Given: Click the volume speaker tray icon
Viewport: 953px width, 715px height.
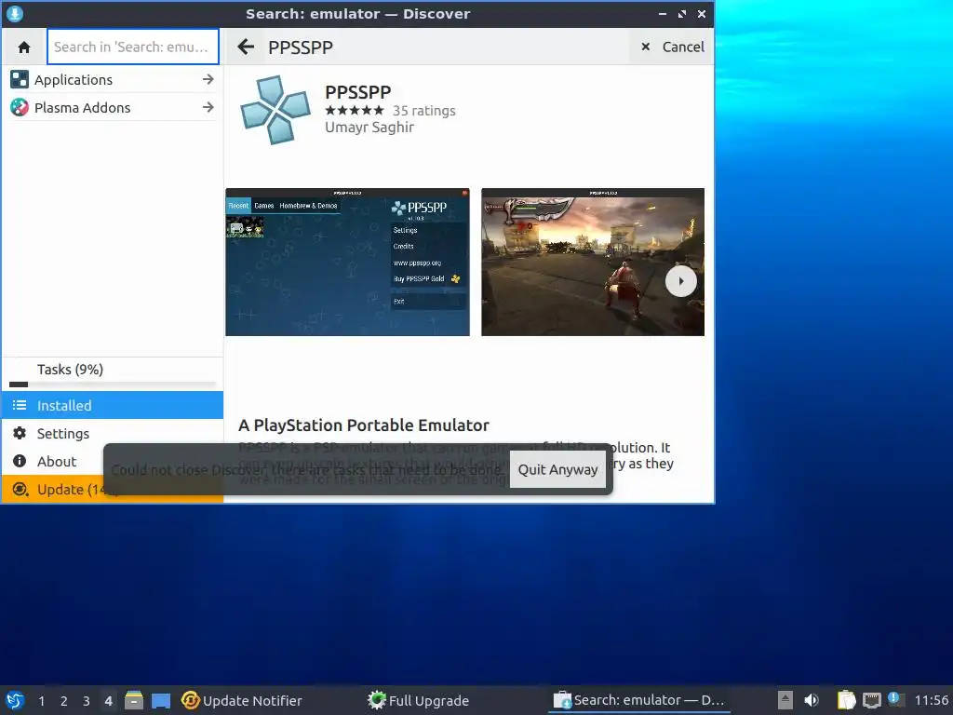Looking at the screenshot, I should pos(812,700).
